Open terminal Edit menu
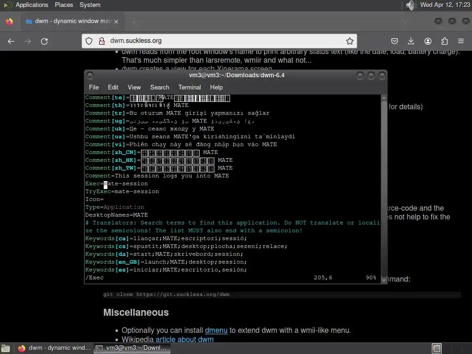The width and height of the screenshot is (472, 354). (113, 87)
